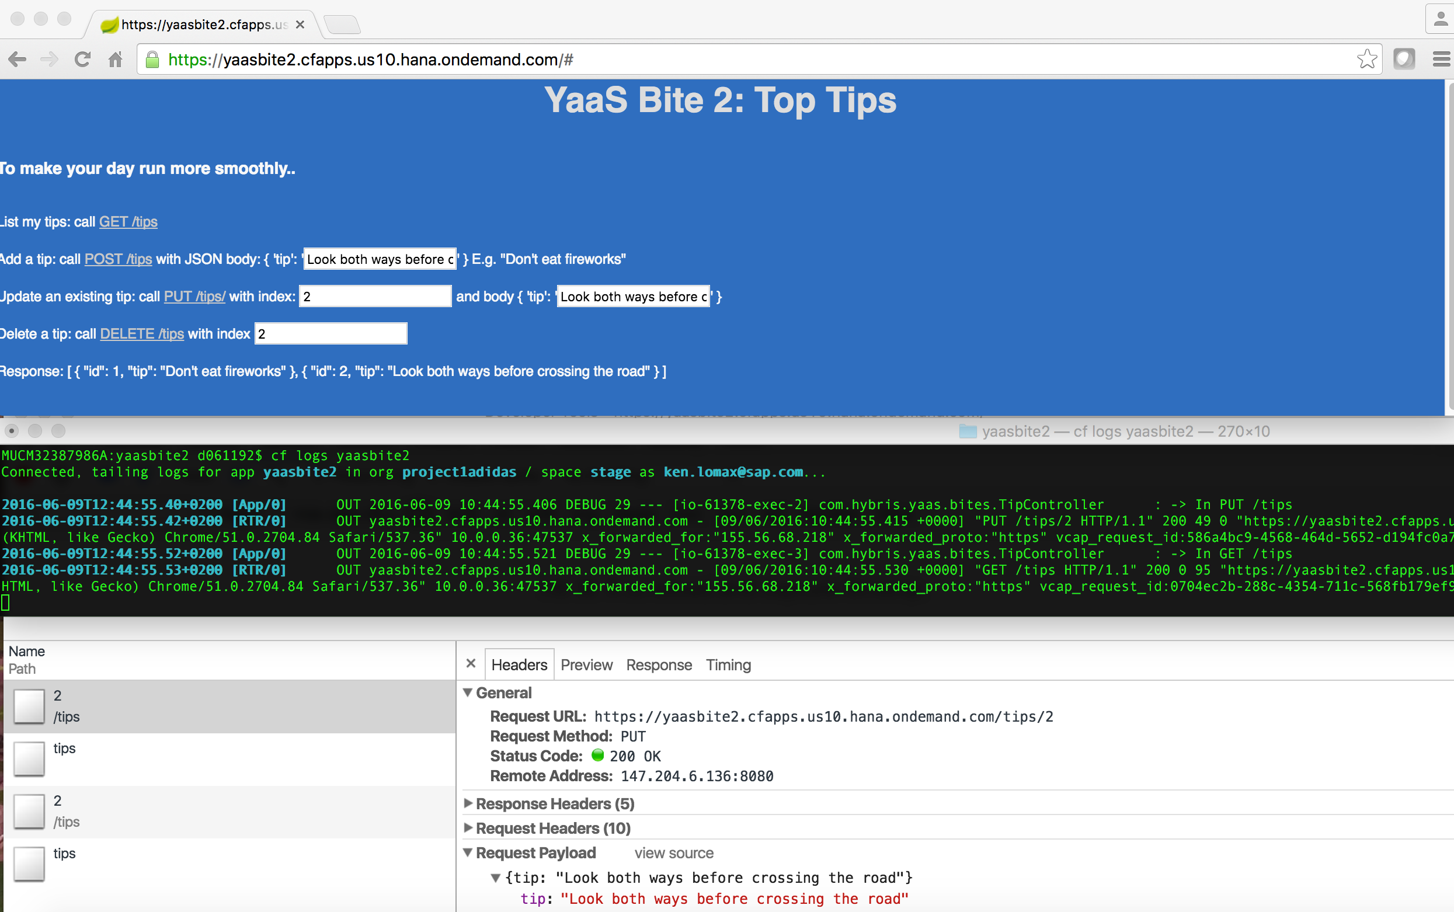Click the Request URL value

(824, 716)
